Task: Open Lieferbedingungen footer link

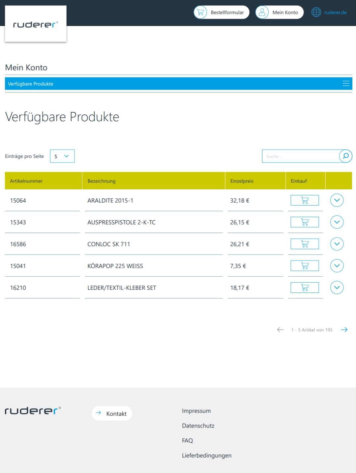Action: pos(207,456)
